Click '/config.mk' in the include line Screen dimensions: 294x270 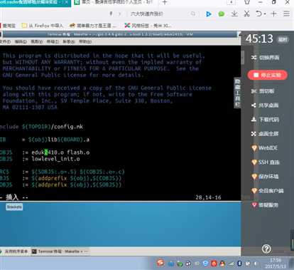coord(67,127)
